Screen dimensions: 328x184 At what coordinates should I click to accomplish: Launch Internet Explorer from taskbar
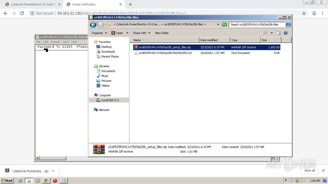[x=20, y=181]
